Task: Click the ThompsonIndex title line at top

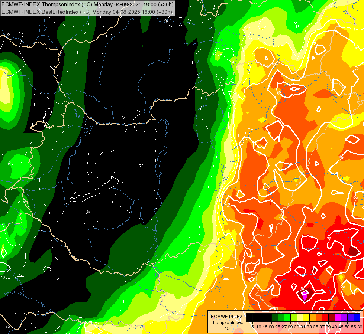Action: pos(88,4)
